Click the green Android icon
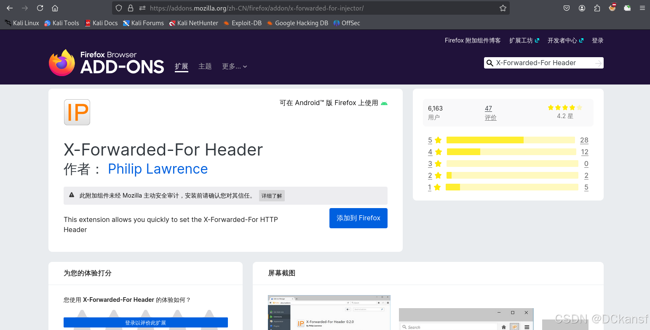 [x=384, y=103]
